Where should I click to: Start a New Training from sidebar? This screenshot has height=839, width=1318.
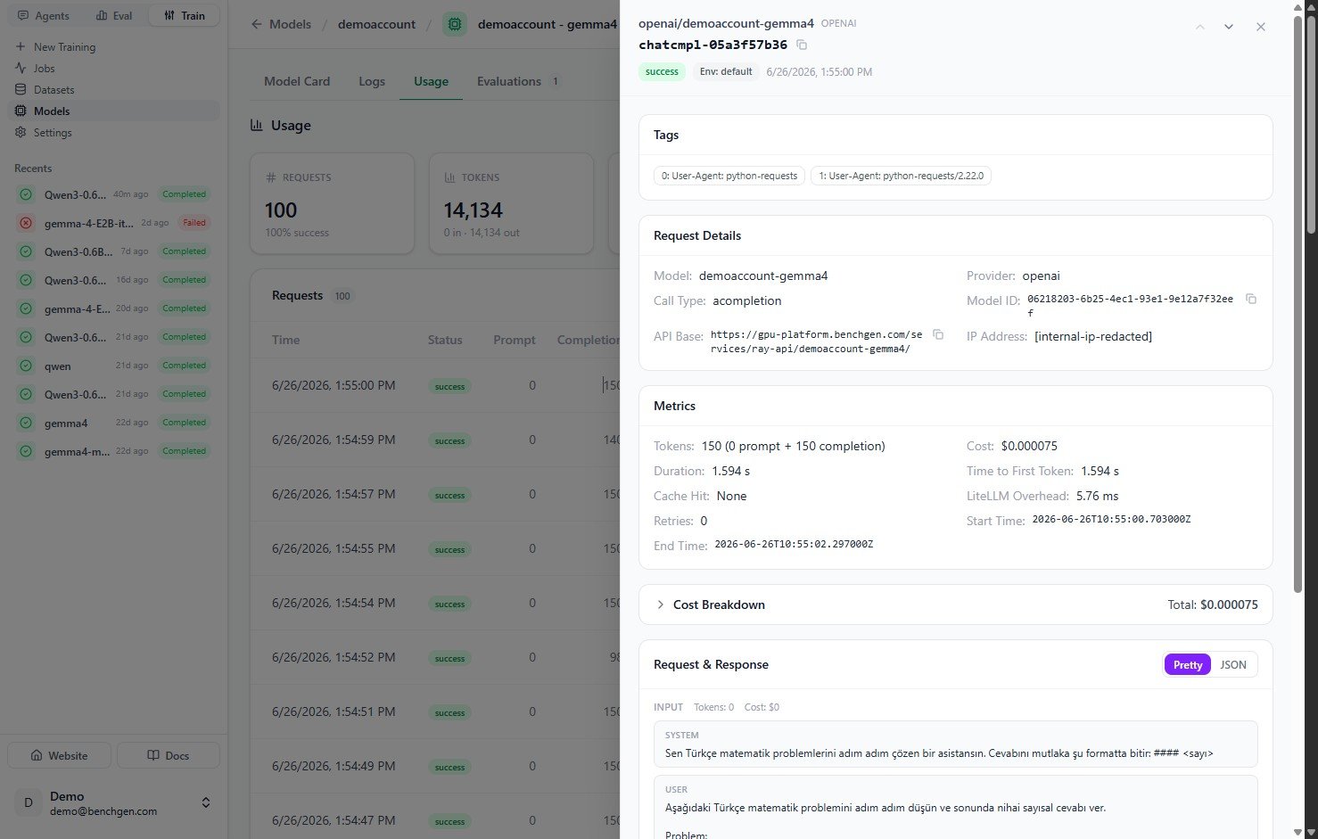coord(113,46)
